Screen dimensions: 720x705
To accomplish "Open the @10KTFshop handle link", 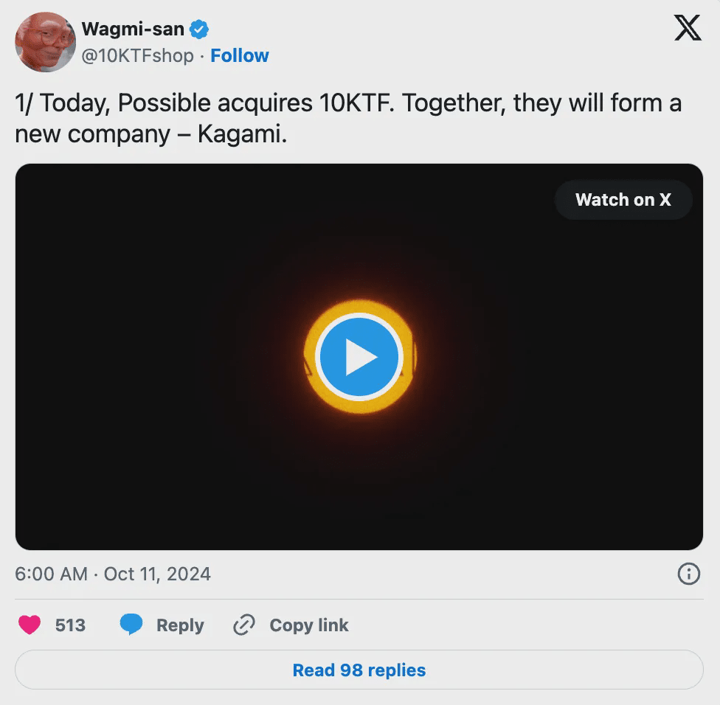I will [137, 55].
